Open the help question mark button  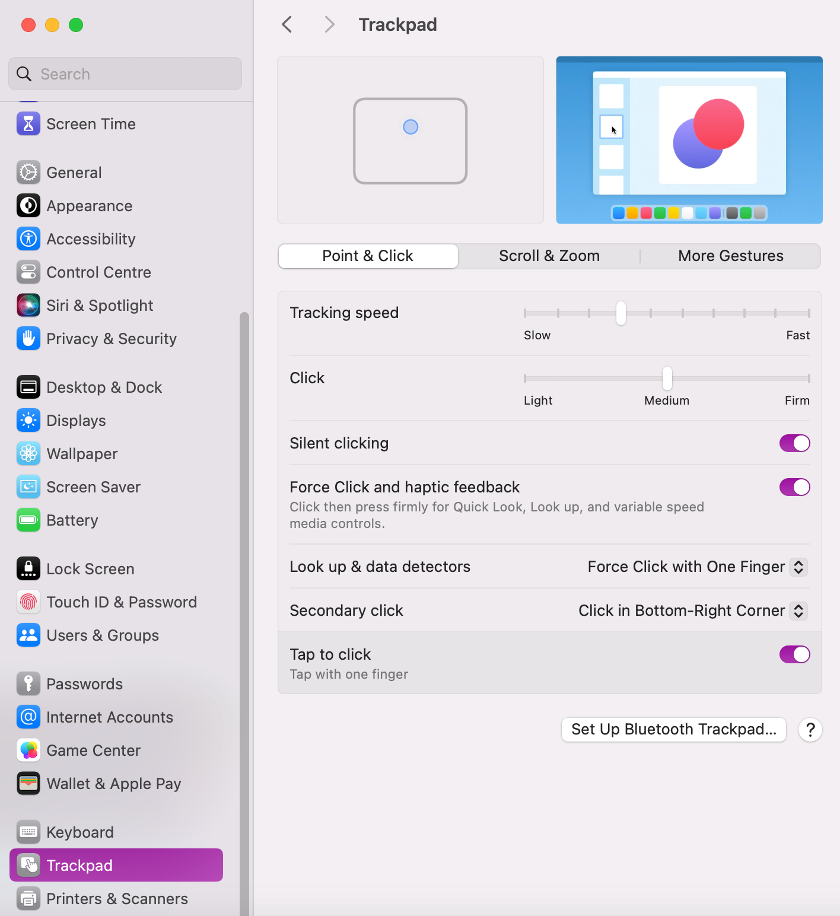point(810,730)
